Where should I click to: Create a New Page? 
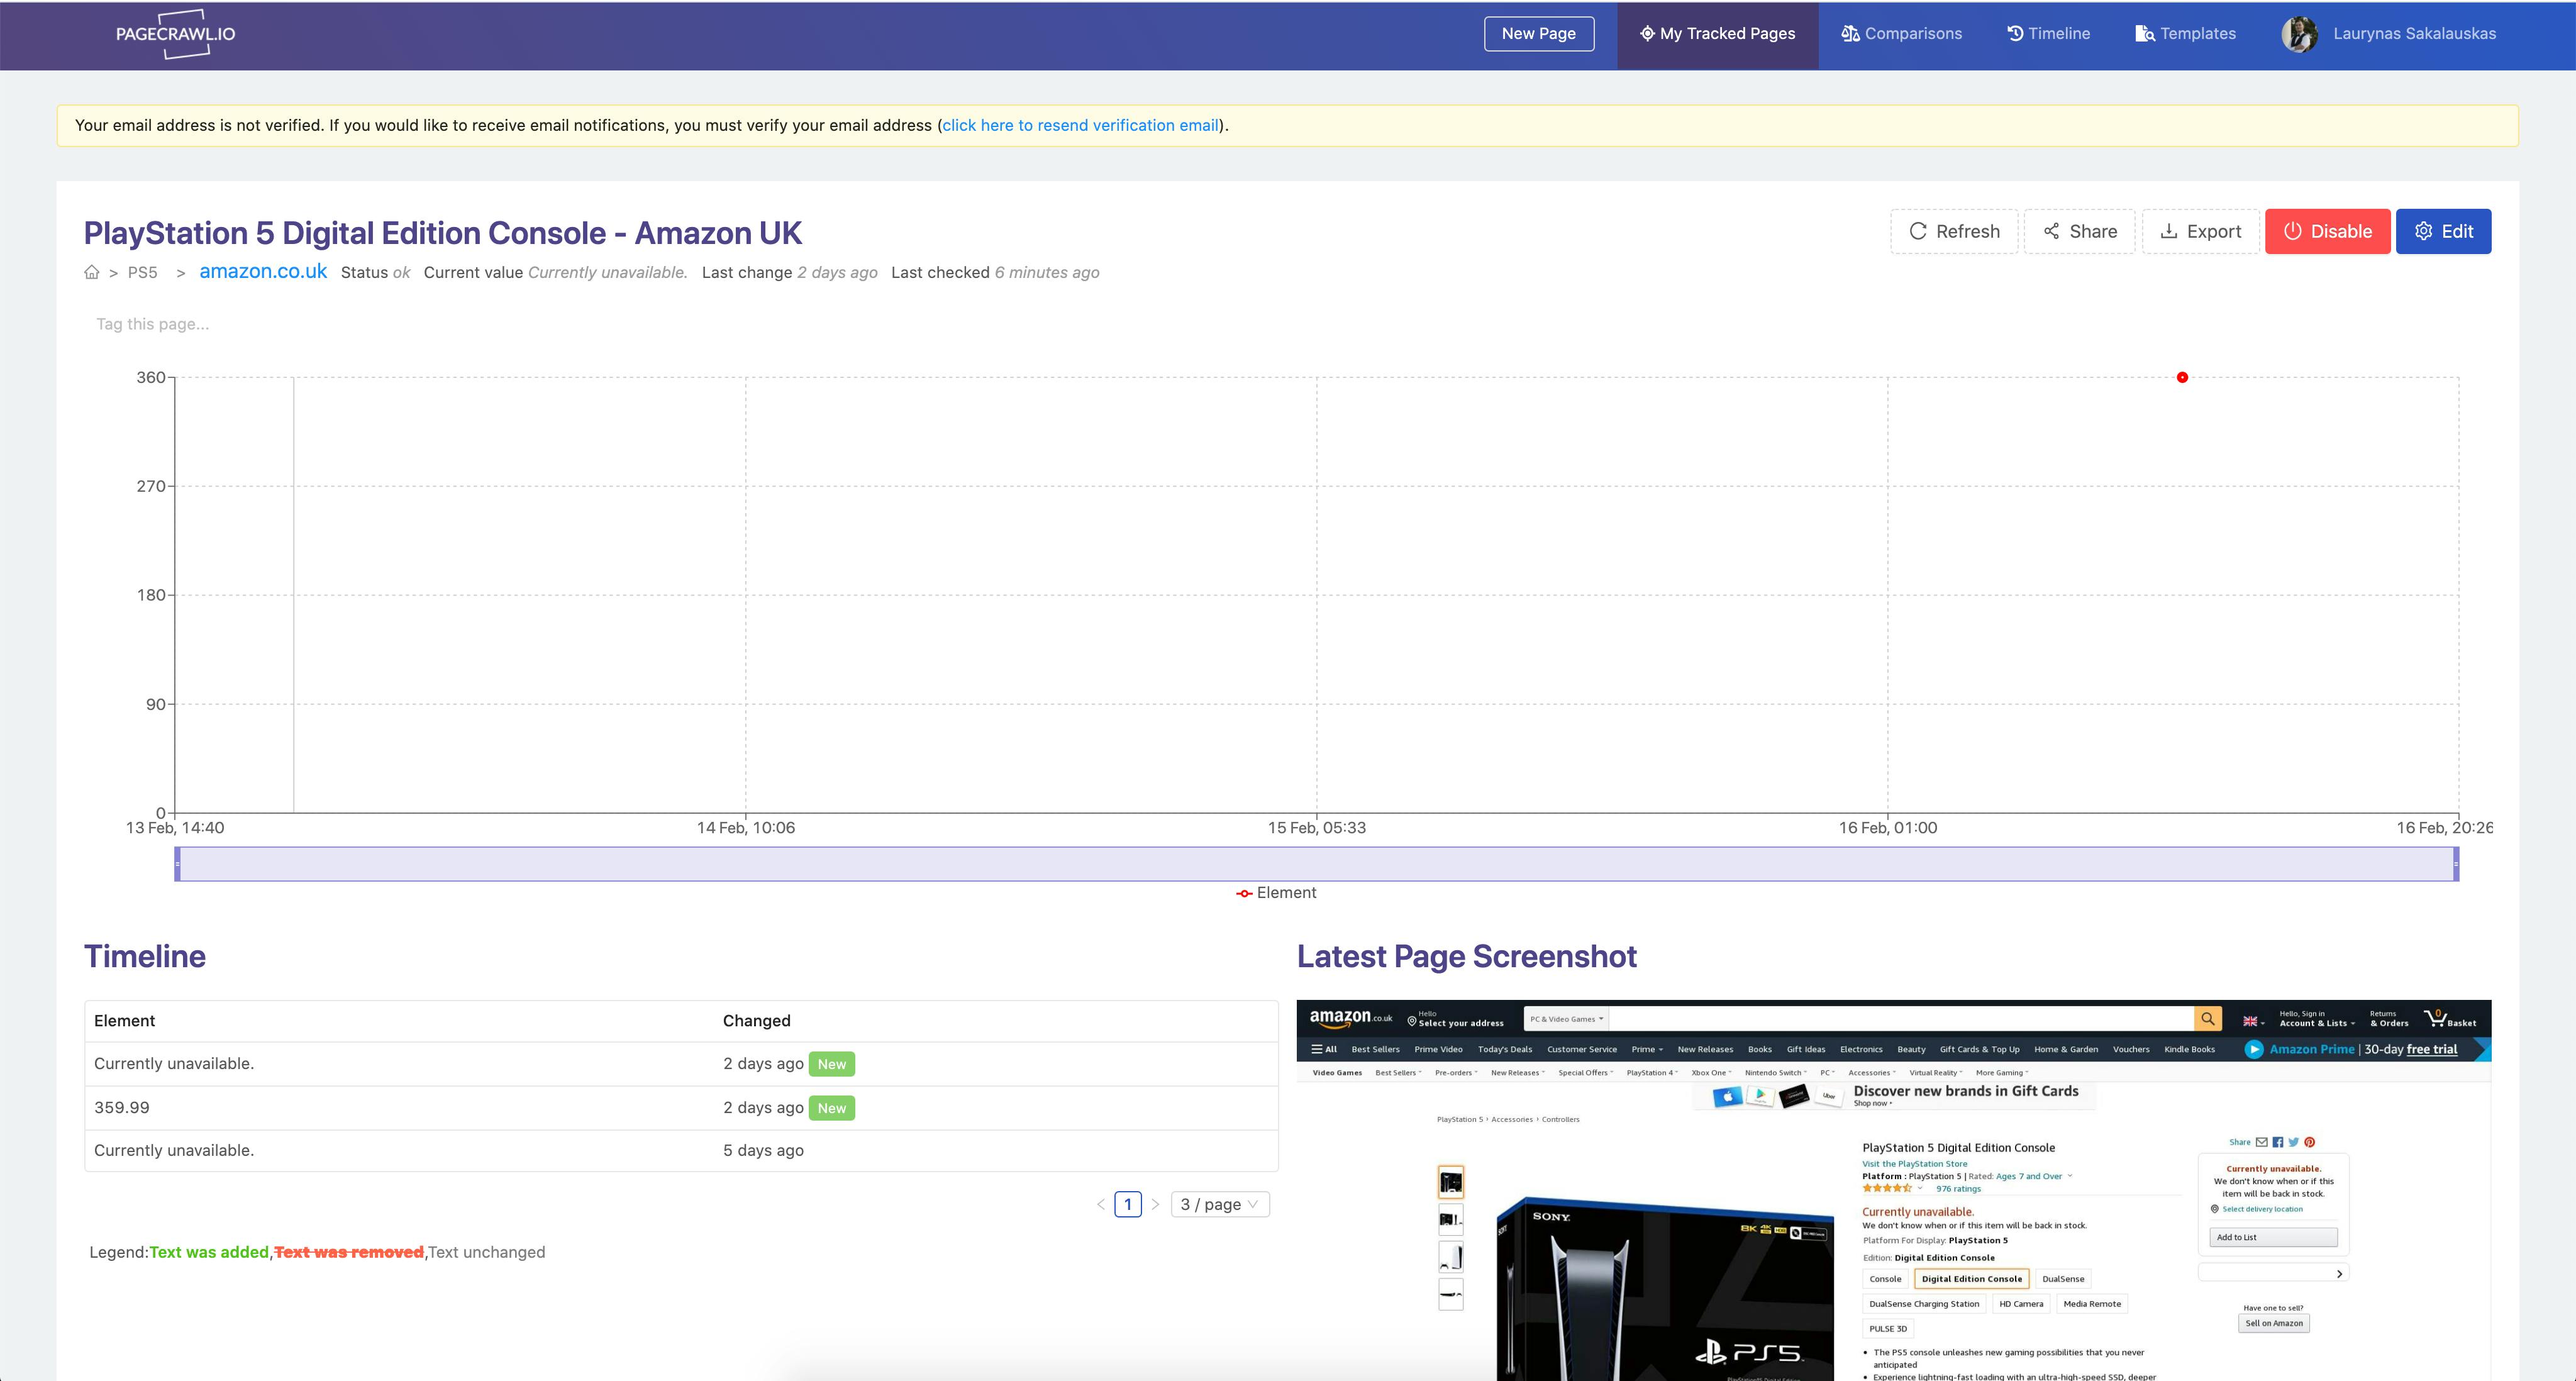[x=1538, y=34]
